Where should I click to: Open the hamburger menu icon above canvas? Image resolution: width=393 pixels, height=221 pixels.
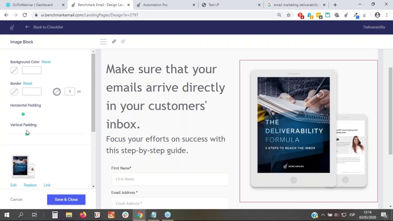pos(103,42)
